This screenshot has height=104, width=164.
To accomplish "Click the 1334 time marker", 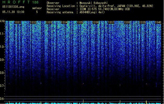I will 64,22.
